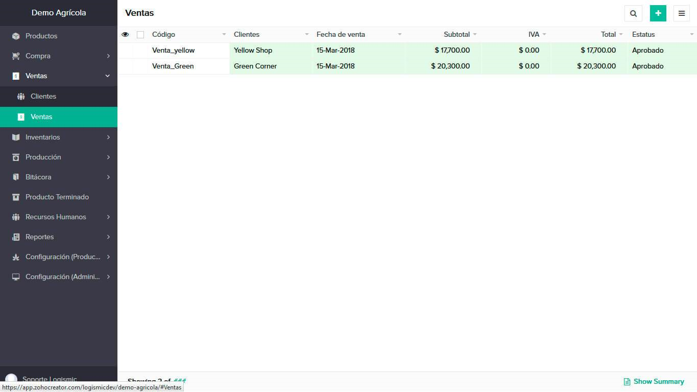This screenshot has height=392, width=697.
Task: Toggle the eye visibility icon in table header
Action: point(125,35)
